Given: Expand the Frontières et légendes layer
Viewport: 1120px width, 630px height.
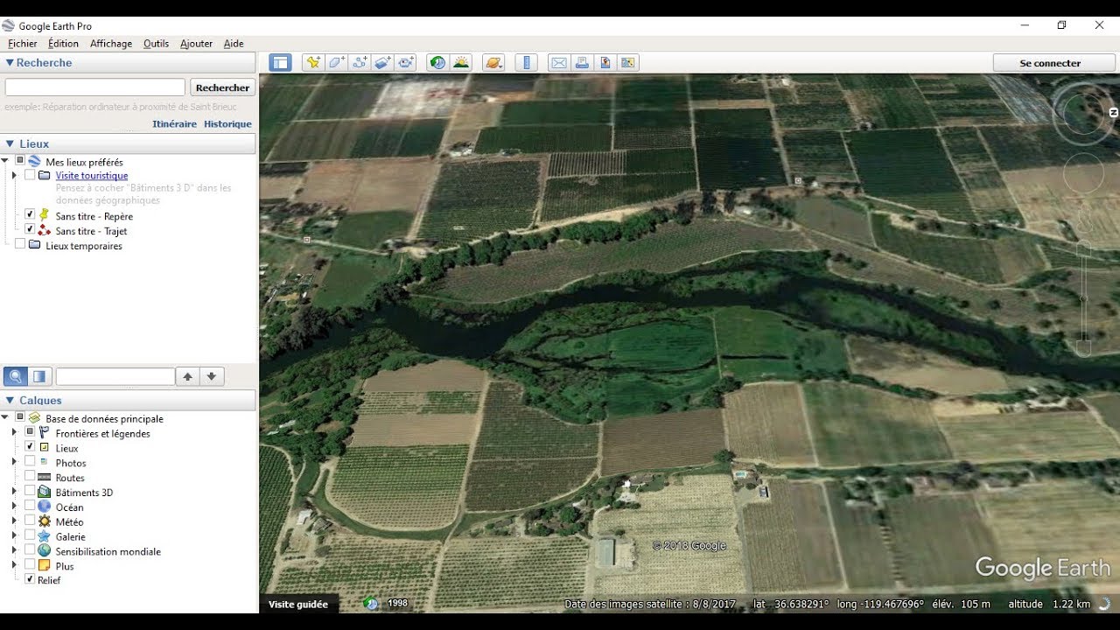Looking at the screenshot, I should [14, 433].
